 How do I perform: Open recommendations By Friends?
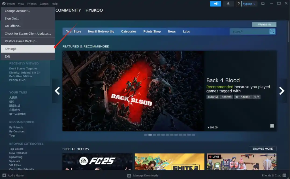coord(16,127)
